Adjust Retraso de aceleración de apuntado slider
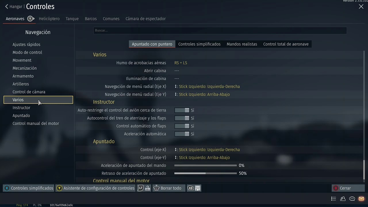This screenshot has width=368, height=207. 206,173
